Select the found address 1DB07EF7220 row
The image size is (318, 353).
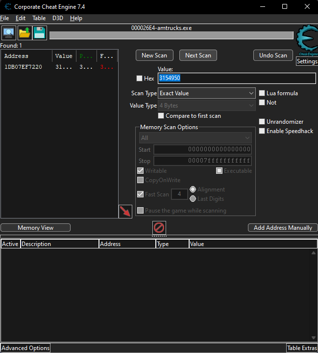(59, 67)
